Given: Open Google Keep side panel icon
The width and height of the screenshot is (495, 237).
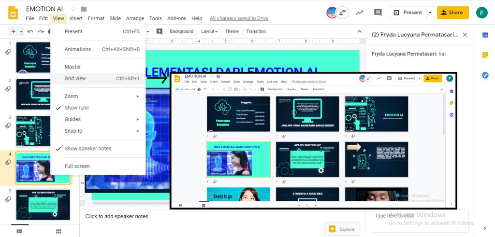Looking at the screenshot, I should (x=485, y=55).
